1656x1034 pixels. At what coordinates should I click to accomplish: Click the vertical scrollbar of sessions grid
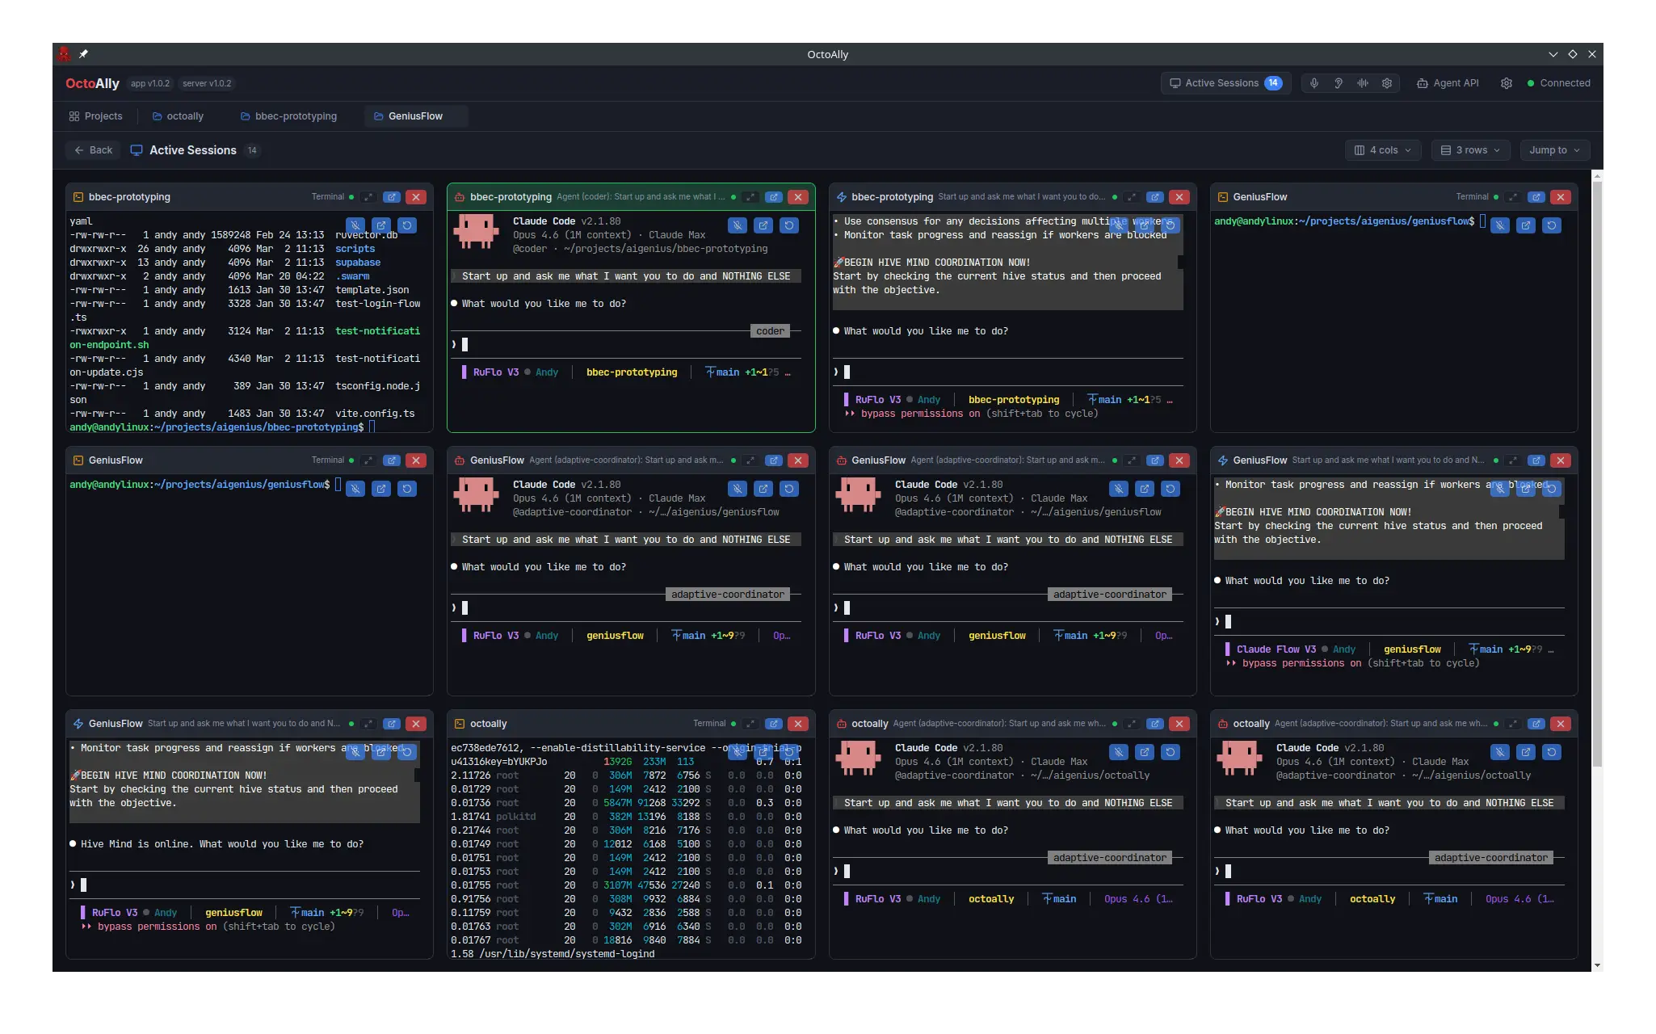tap(1597, 469)
